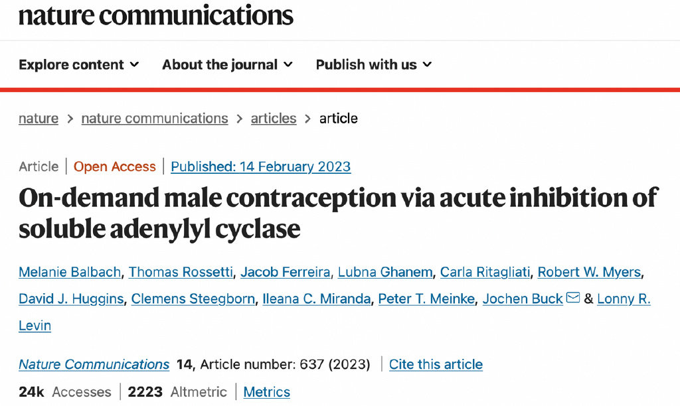Expand the Publish with us menu

pyautogui.click(x=374, y=64)
